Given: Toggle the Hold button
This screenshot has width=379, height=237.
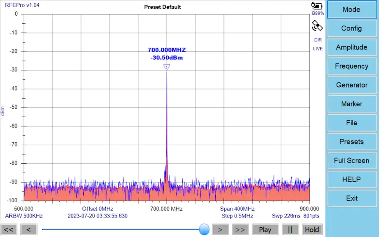Looking at the screenshot, I should (312, 229).
